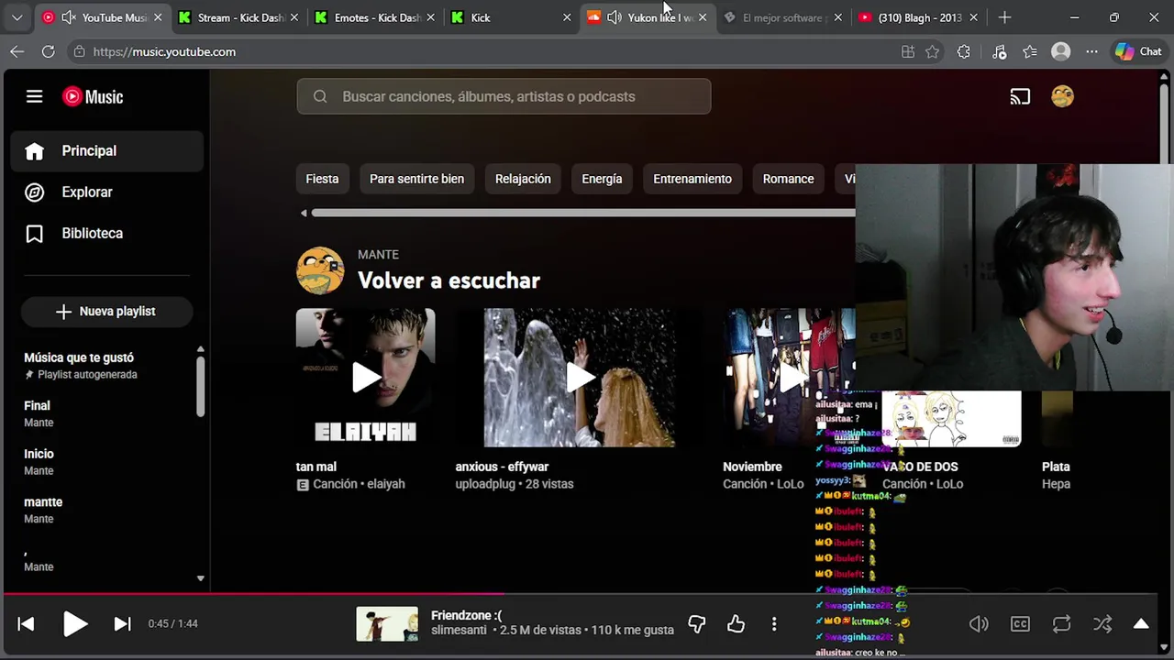Viewport: 1174px width, 660px height.
Task: Go back in browser
Action: 17,51
